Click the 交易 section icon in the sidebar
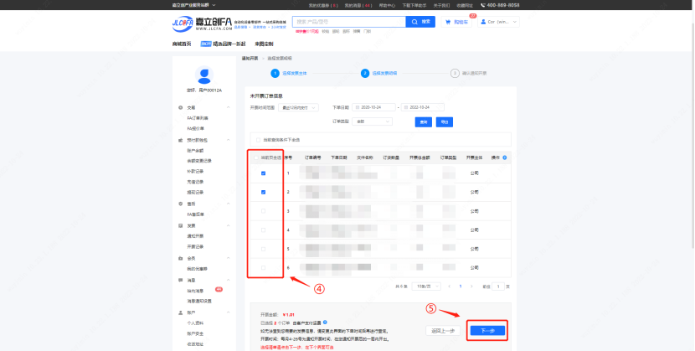The image size is (695, 351). point(180,108)
